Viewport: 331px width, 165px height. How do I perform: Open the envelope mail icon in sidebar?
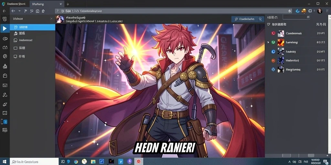[5, 85]
